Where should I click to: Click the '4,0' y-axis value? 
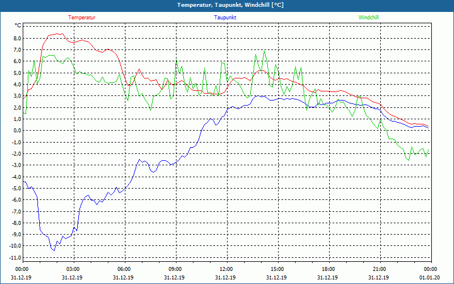pos(18,85)
